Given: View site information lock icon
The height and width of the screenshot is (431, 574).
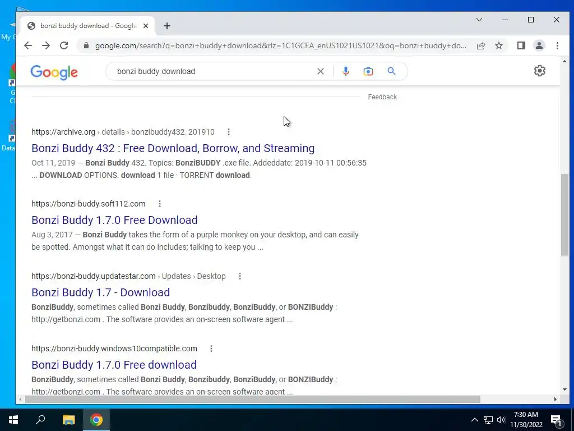Looking at the screenshot, I should (x=86, y=45).
